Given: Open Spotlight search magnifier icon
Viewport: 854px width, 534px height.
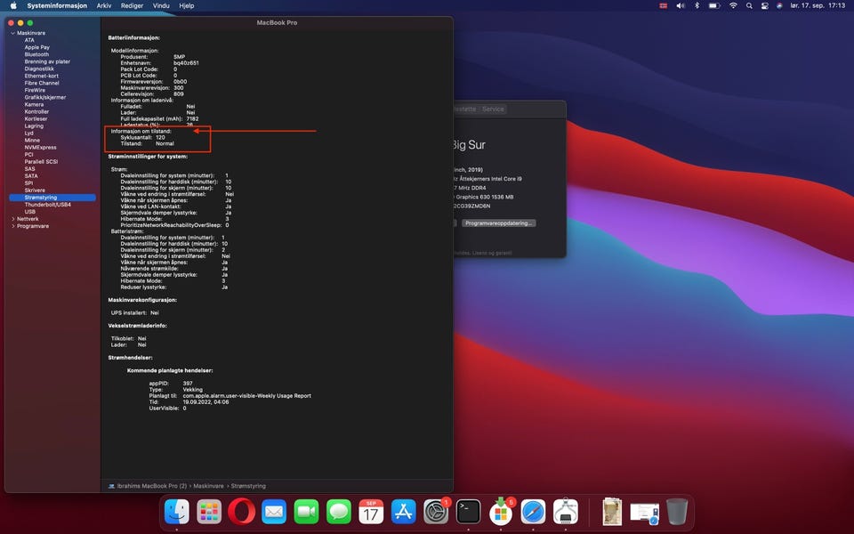Looking at the screenshot, I should tap(749, 5).
